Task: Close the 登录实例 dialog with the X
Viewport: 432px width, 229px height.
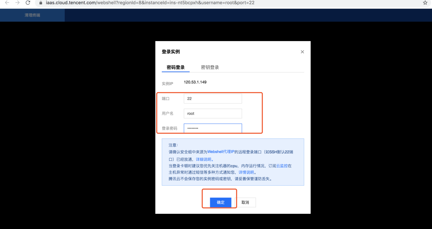Action: (302, 52)
